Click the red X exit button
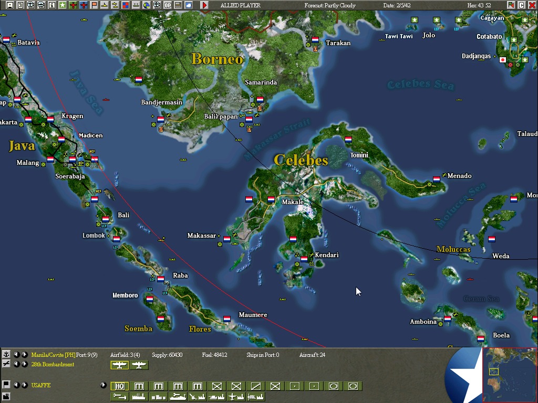The height and width of the screenshot is (403, 538). [x=532, y=5]
